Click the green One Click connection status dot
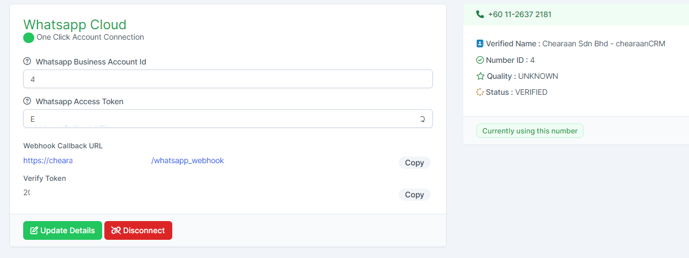Screen dimensions: 689x258 (29, 37)
